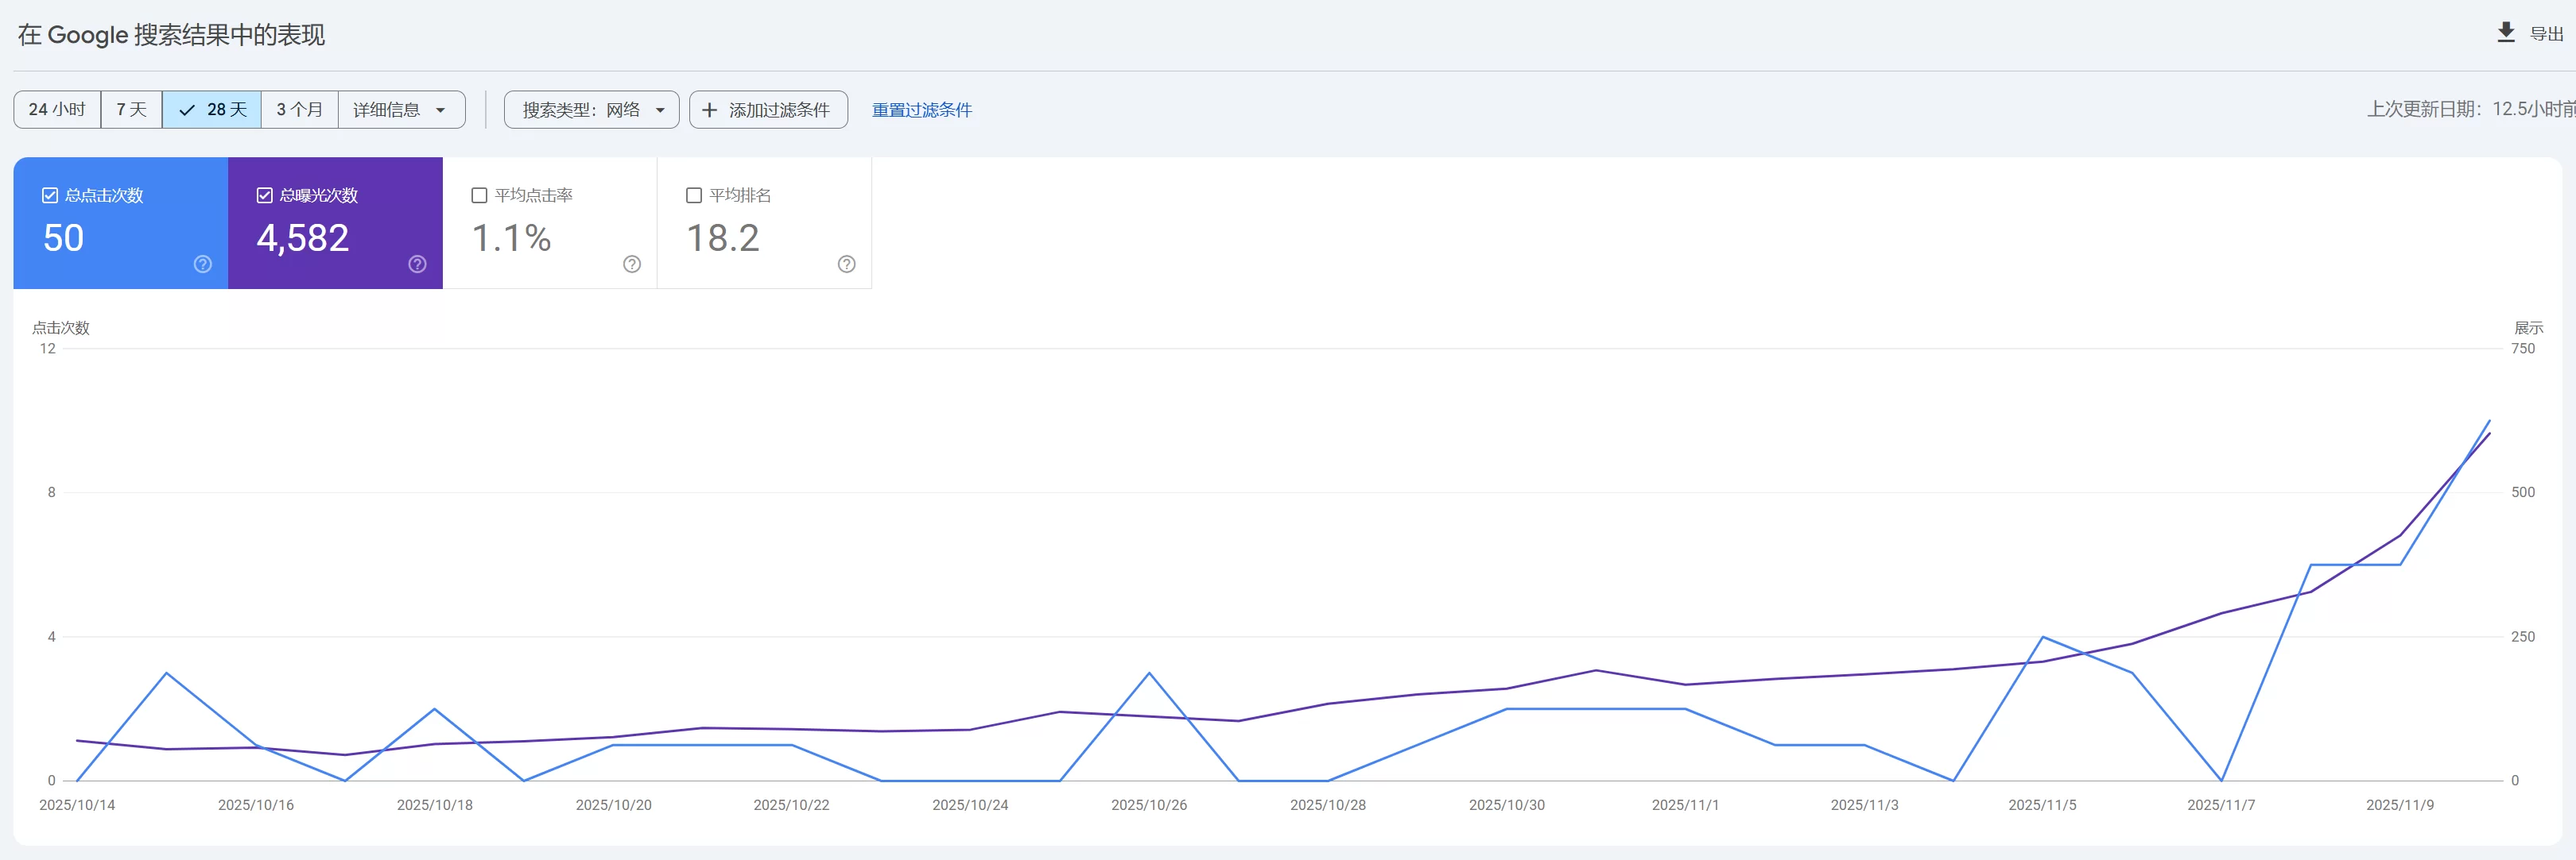Screen dimensions: 2576x860
Task: Enable the 平均排名 checkbox
Action: point(694,196)
